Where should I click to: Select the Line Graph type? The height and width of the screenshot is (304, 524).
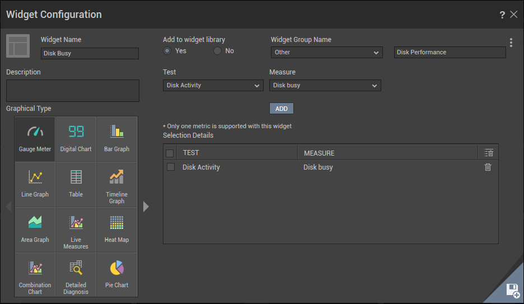point(35,184)
